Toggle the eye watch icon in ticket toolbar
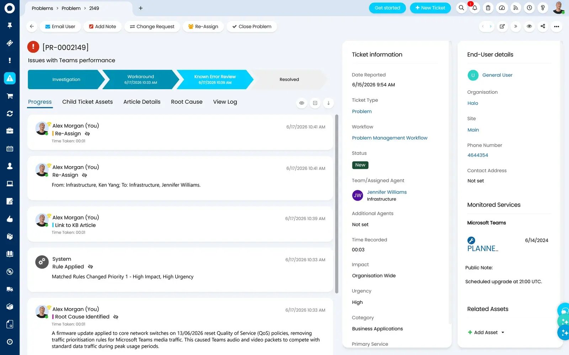The width and height of the screenshot is (569, 355). pos(529,26)
